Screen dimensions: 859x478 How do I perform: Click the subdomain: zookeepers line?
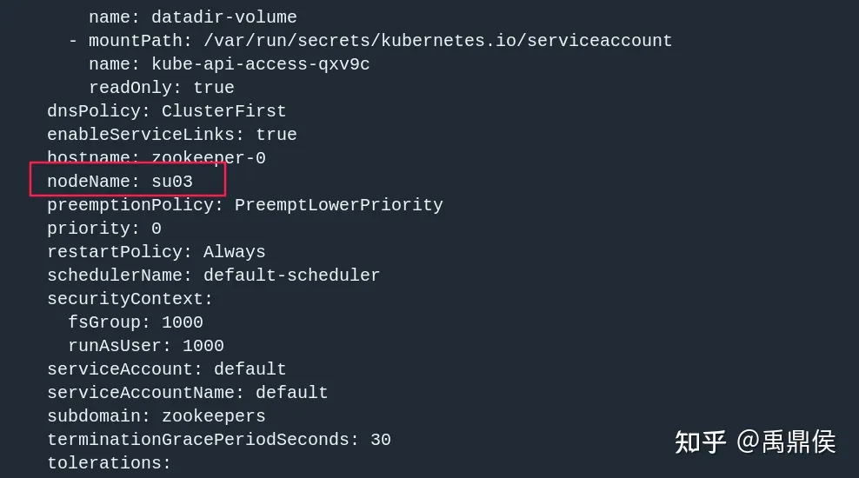156,416
